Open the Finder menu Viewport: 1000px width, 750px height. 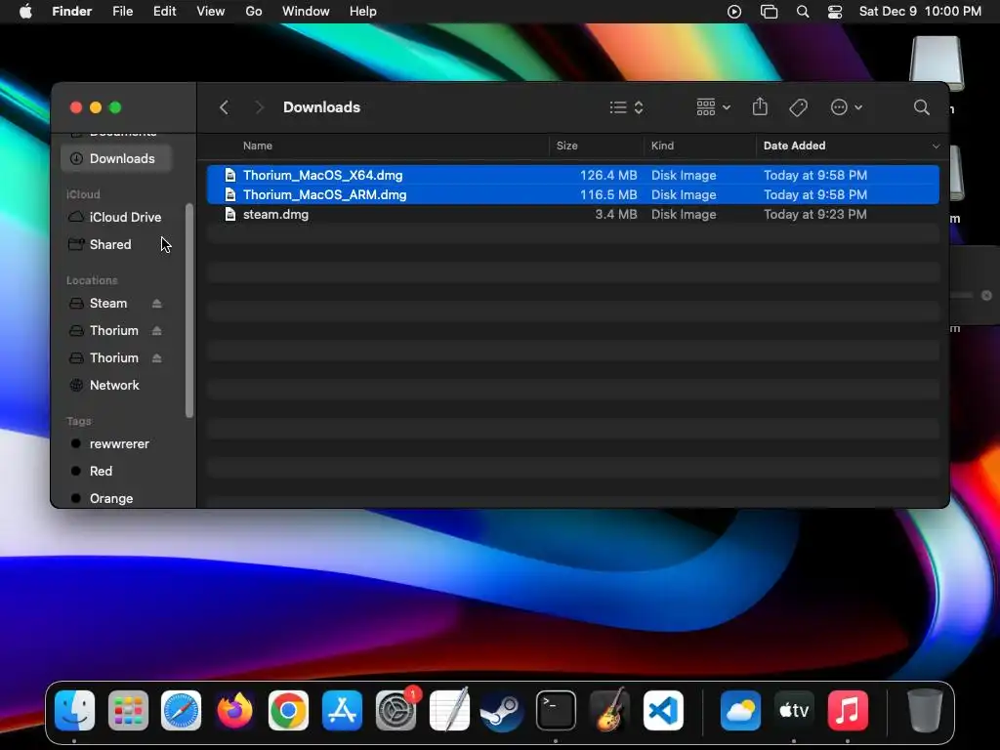click(72, 12)
